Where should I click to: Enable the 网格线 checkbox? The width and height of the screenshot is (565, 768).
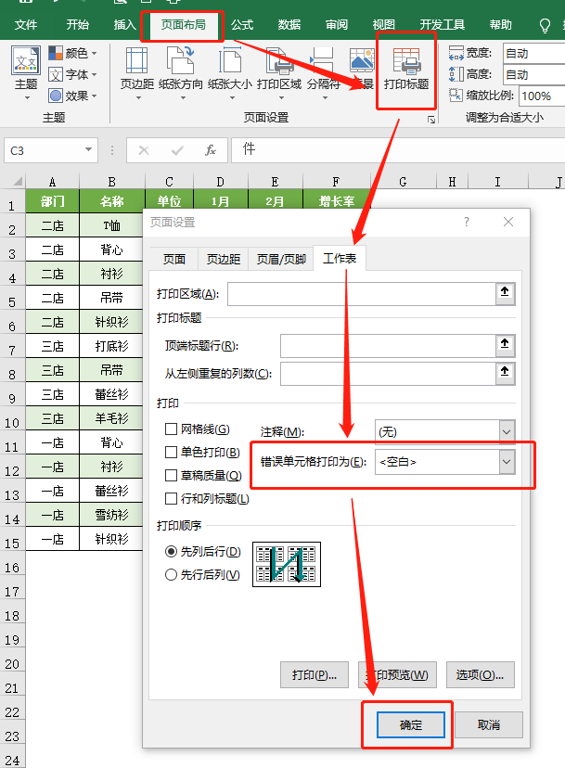click(171, 429)
